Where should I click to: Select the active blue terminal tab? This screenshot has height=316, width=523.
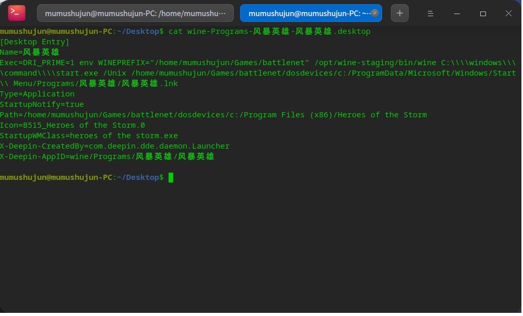(x=305, y=14)
